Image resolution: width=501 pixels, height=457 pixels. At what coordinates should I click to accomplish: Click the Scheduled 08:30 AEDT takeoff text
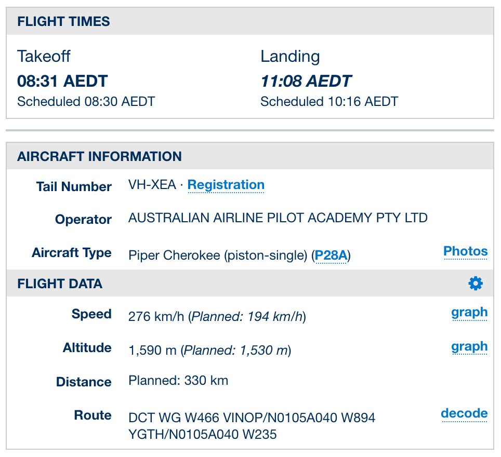point(86,101)
